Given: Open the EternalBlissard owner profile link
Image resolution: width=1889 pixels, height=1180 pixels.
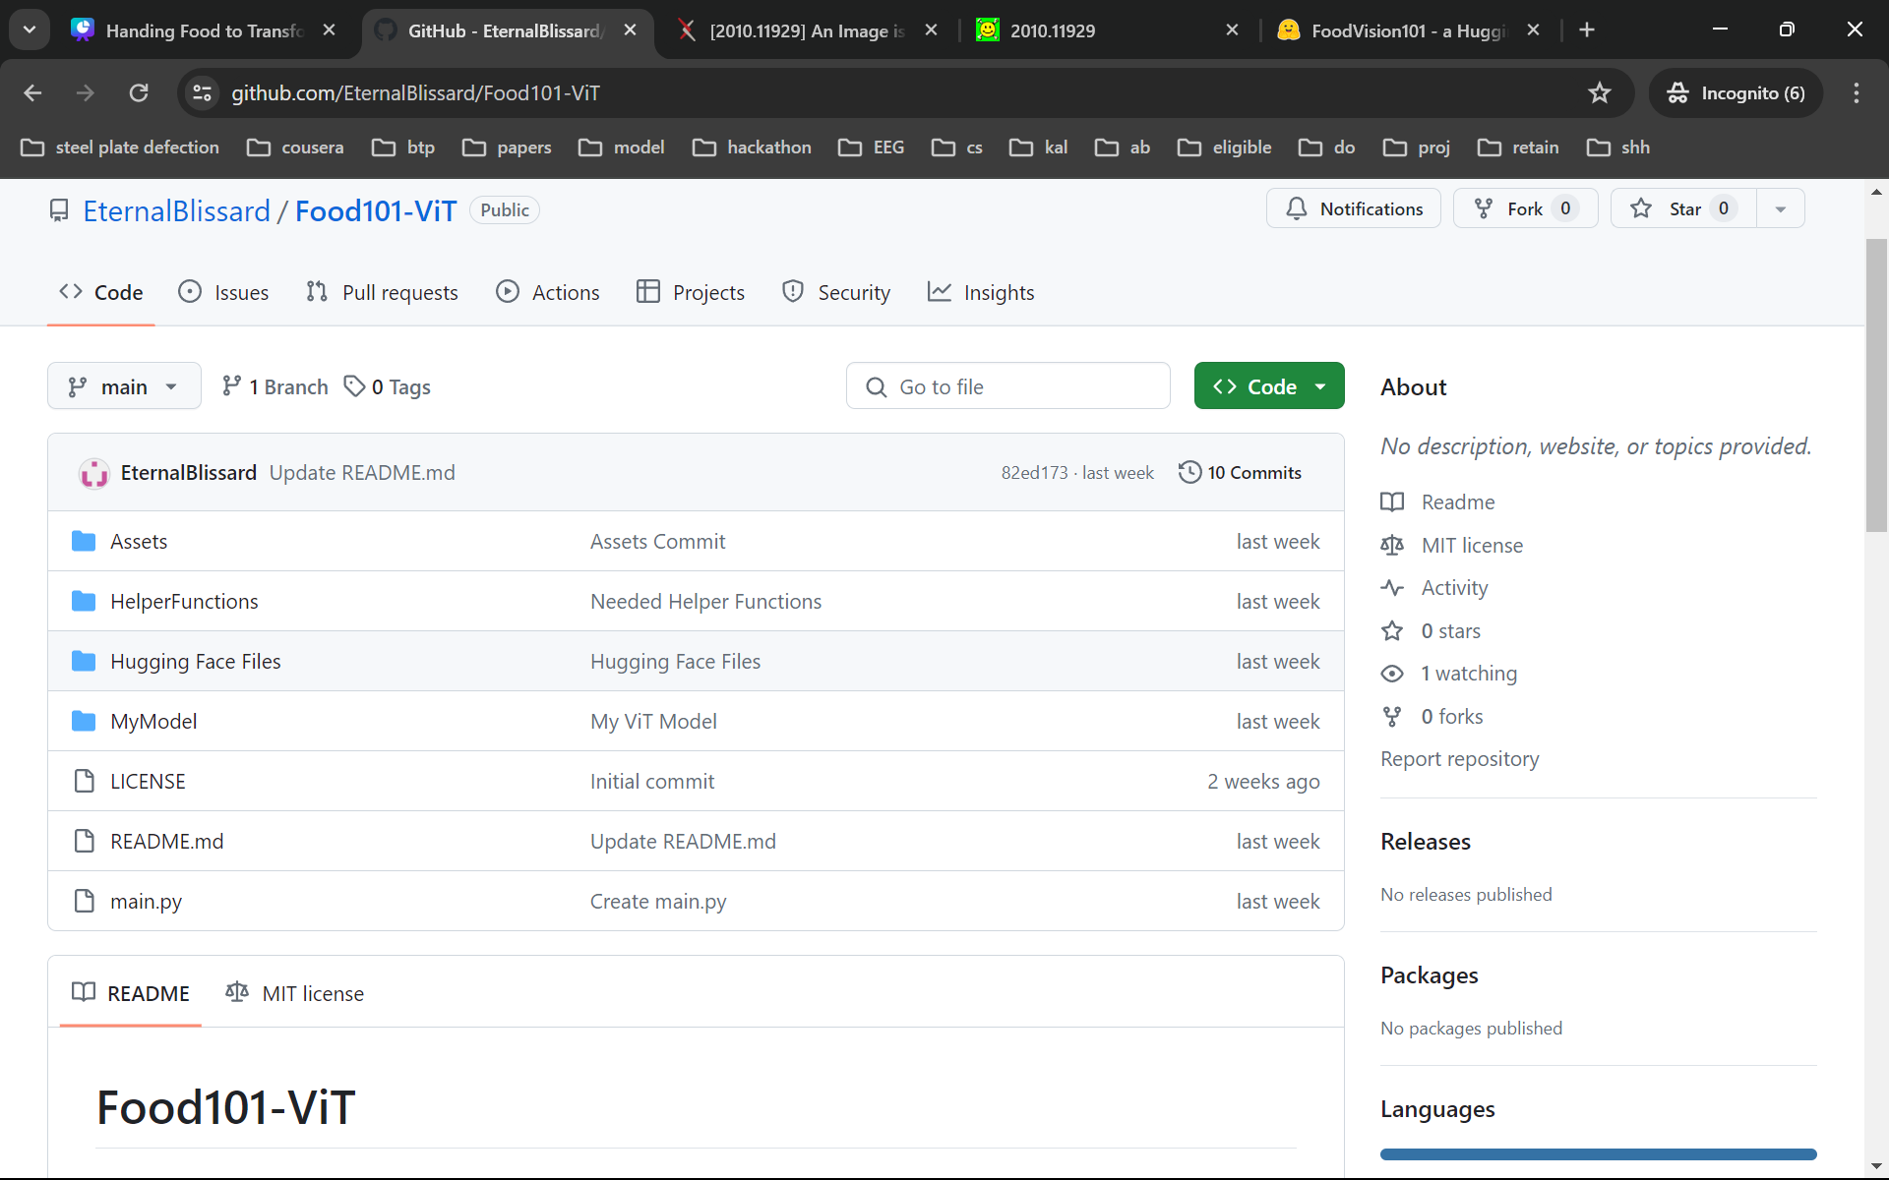Looking at the screenshot, I should [176, 210].
